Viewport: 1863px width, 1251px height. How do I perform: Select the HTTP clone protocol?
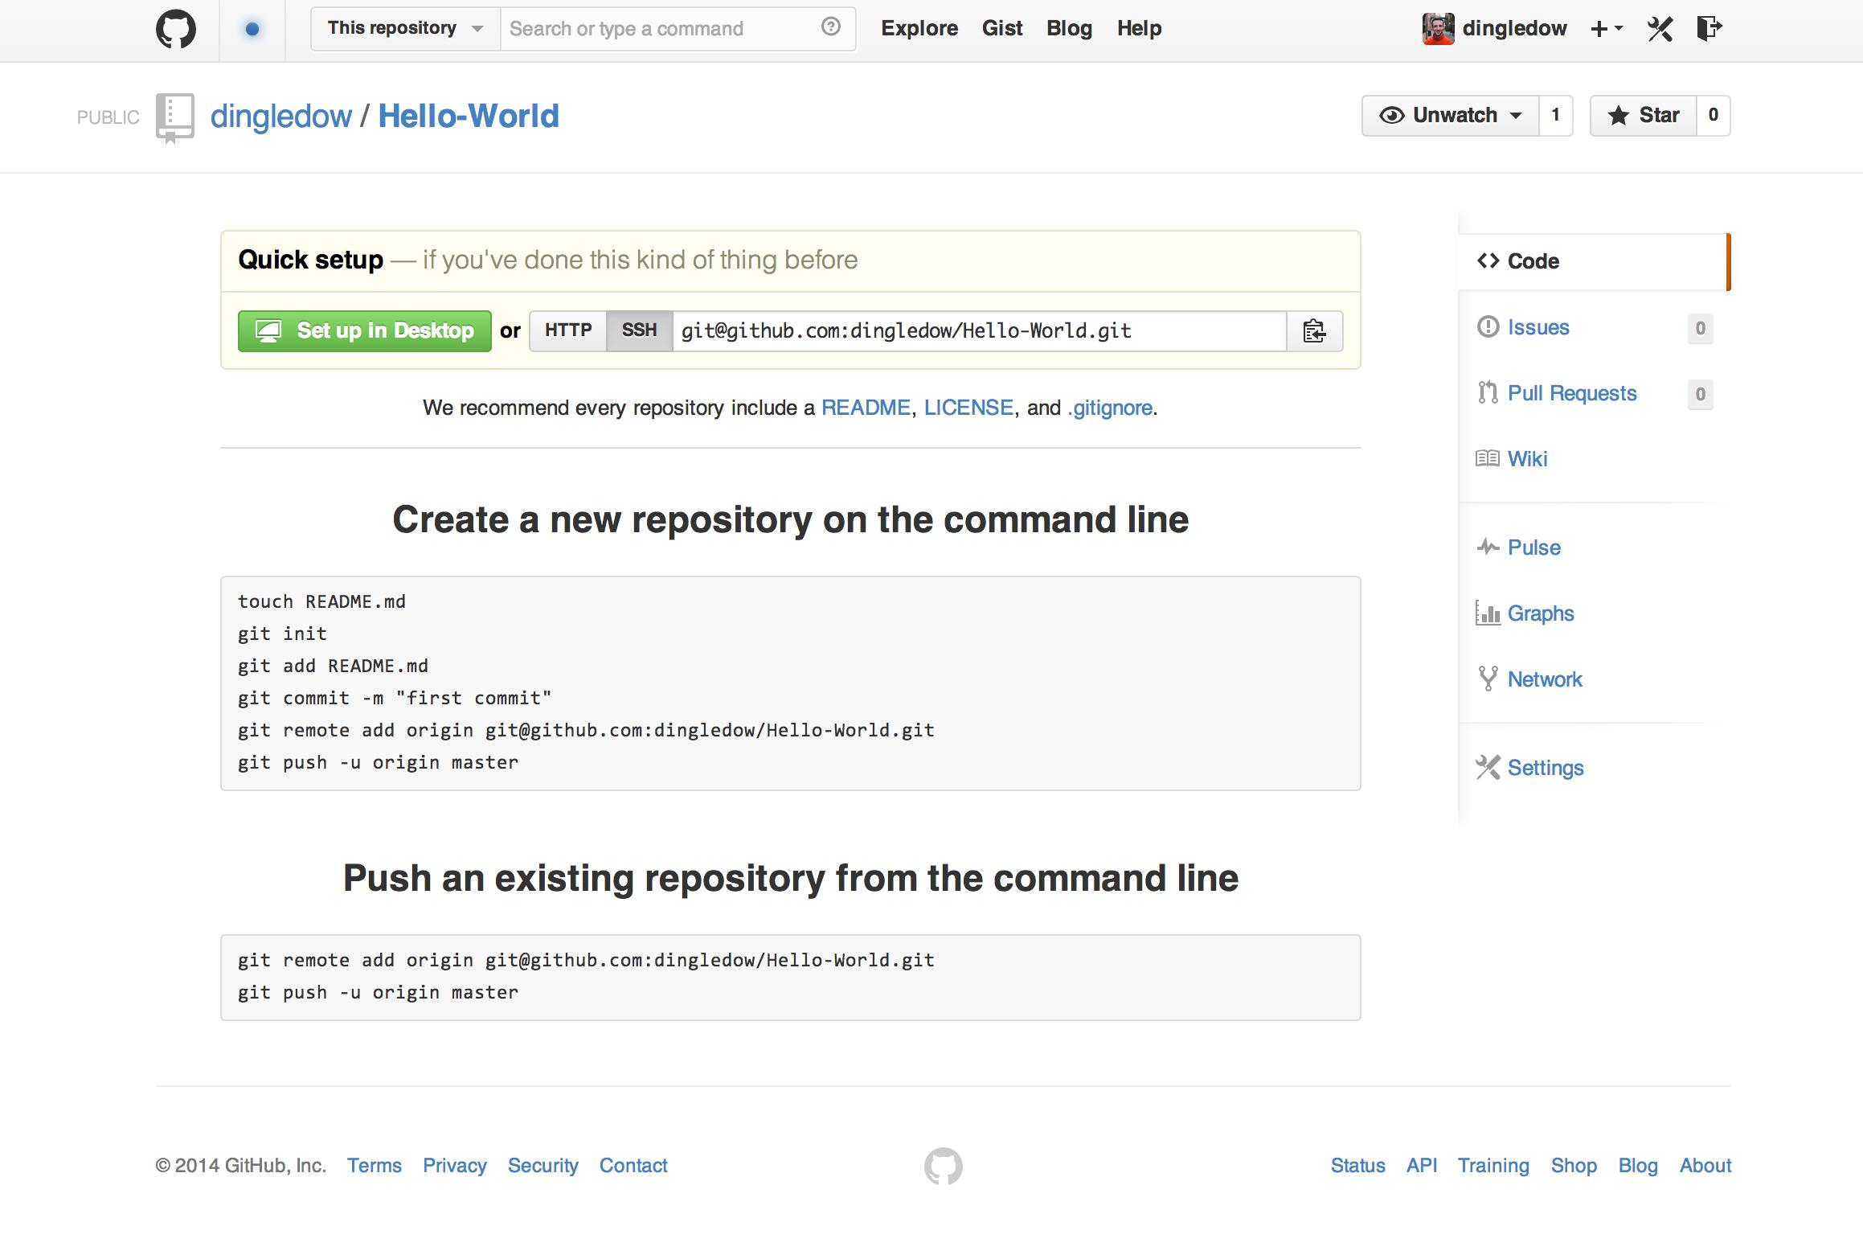point(568,330)
